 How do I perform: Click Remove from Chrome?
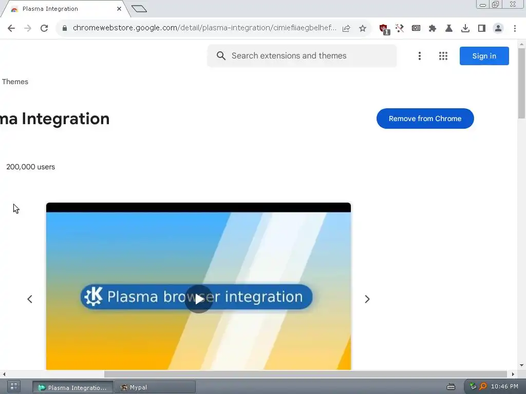425,119
